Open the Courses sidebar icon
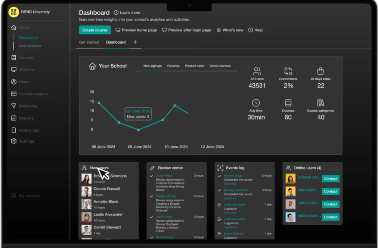 (14, 58)
